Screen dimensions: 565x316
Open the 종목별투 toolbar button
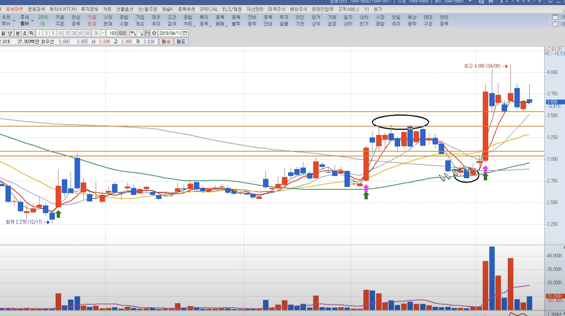(236, 21)
